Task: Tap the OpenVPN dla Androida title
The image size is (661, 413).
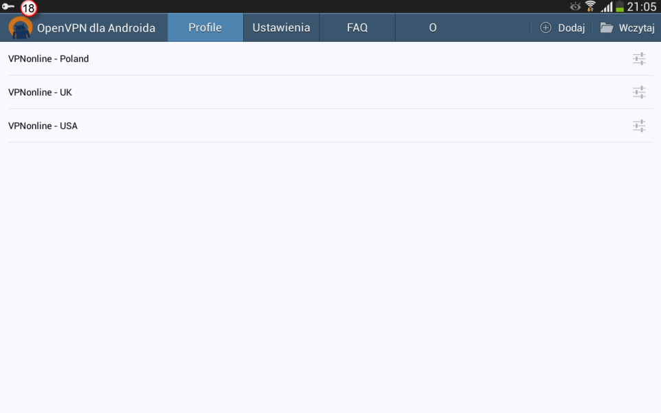Action: [96, 27]
